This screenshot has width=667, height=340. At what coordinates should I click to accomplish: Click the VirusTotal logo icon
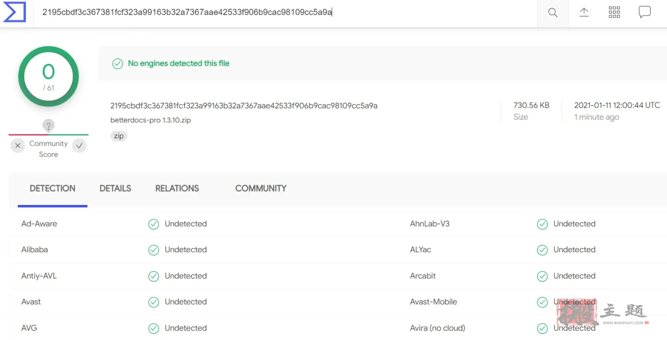pos(15,12)
